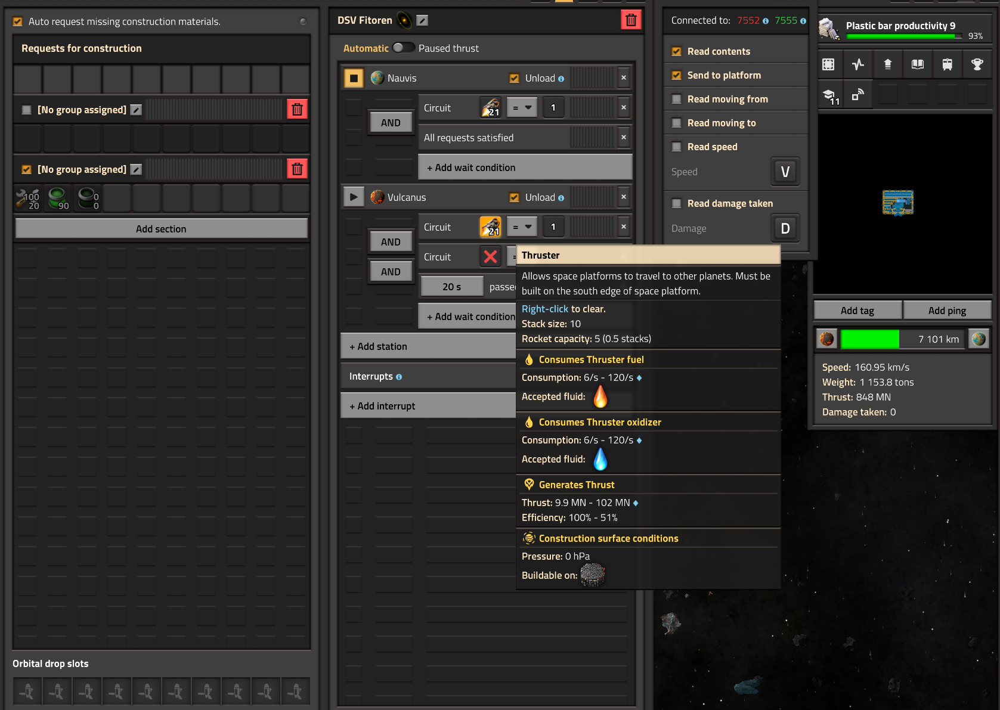This screenshot has width=1000, height=710.
Task: Pick signal icon in the Nauvis Circuit condition
Action: (x=491, y=108)
